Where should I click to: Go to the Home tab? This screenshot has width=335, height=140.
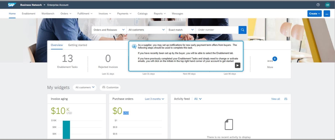(x=12, y=13)
